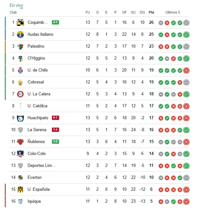This screenshot has height=213, width=198.
Task: Select the En vivo tab
Action: coord(16,5)
